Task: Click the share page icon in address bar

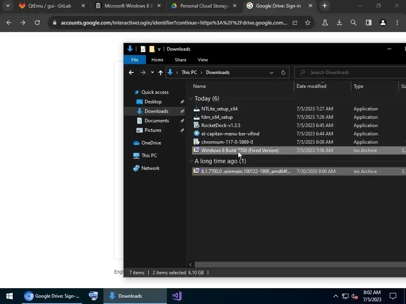Action: 295,23
